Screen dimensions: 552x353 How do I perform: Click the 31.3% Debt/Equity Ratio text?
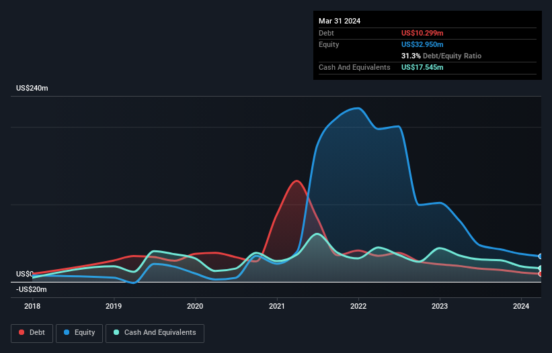(x=441, y=56)
